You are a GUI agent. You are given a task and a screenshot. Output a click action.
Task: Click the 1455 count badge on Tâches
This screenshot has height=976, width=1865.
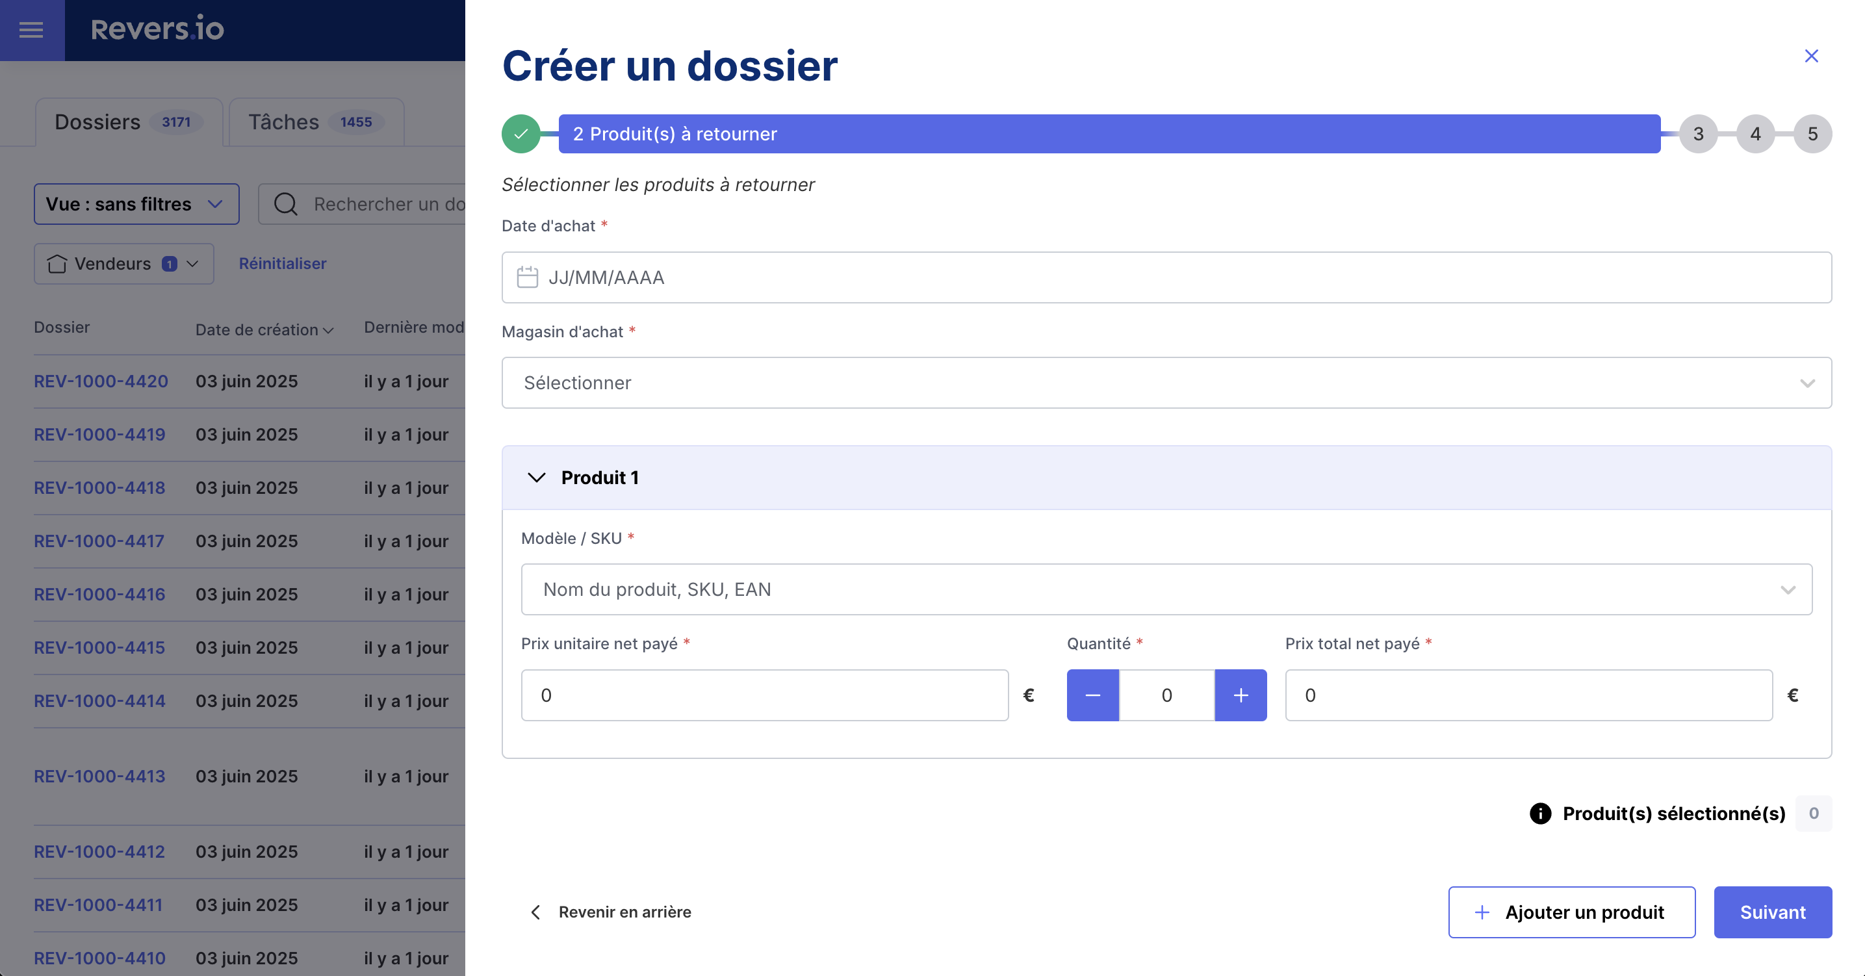click(356, 122)
